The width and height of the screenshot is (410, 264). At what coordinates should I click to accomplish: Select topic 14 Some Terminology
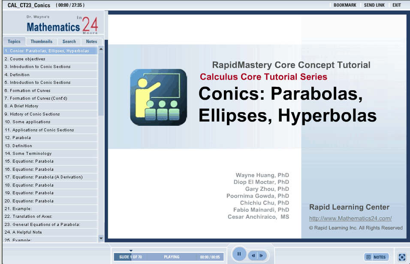[51, 153]
